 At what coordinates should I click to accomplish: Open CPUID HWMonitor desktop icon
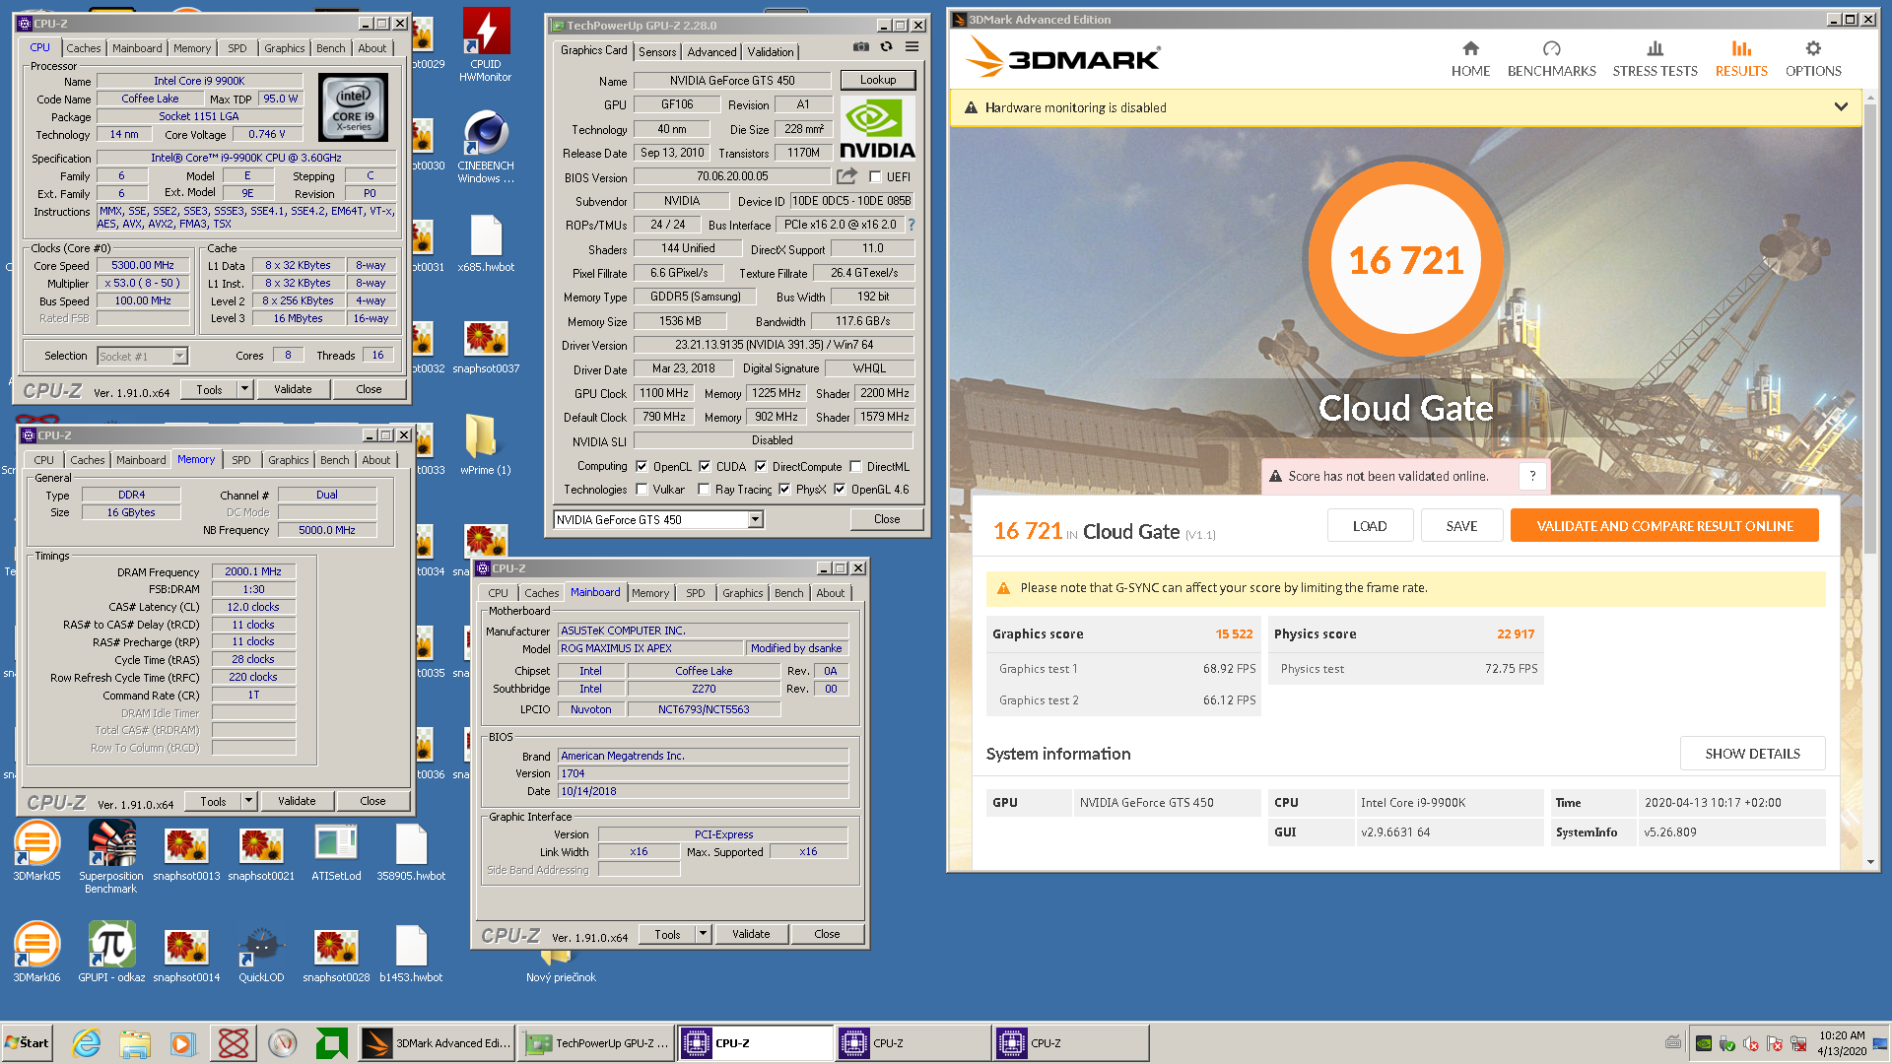[485, 44]
